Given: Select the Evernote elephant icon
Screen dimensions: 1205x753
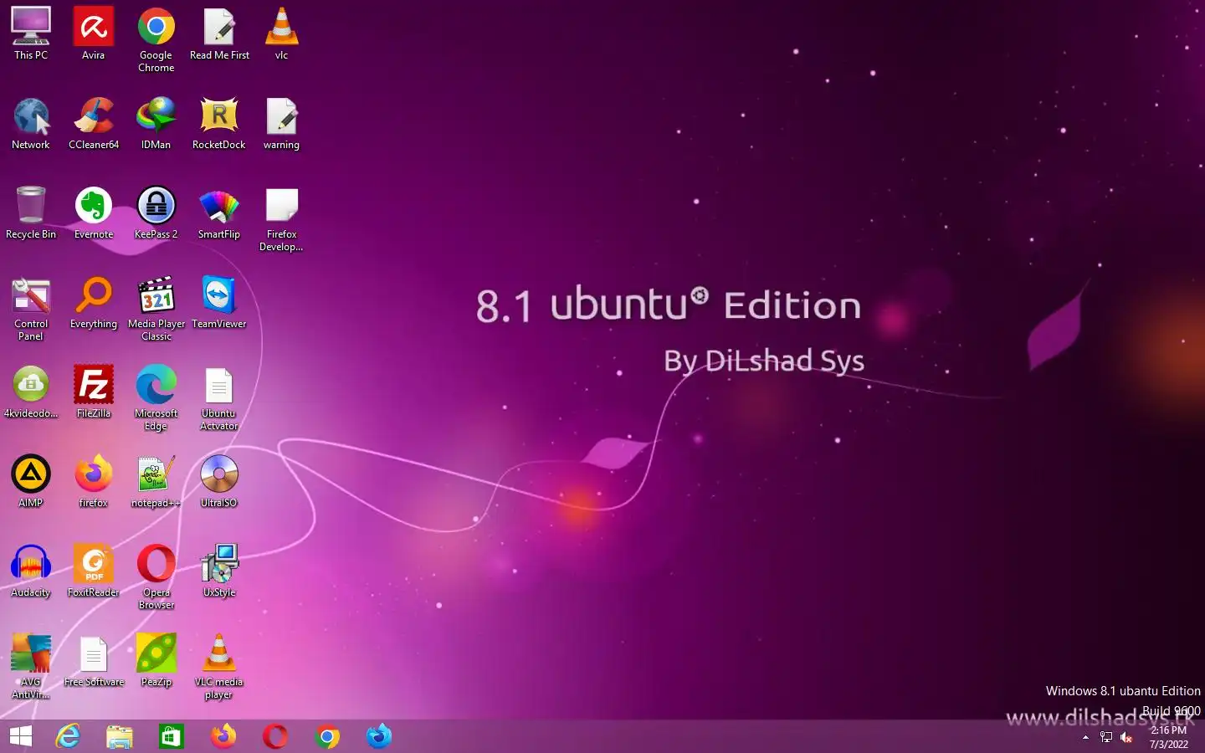Looking at the screenshot, I should click(94, 213).
